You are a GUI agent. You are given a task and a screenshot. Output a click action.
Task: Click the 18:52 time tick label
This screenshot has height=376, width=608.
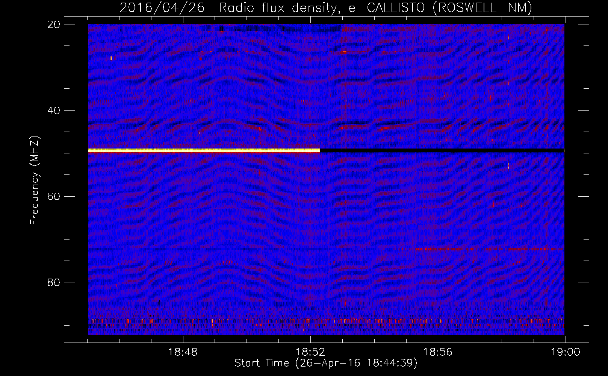pyautogui.click(x=310, y=352)
